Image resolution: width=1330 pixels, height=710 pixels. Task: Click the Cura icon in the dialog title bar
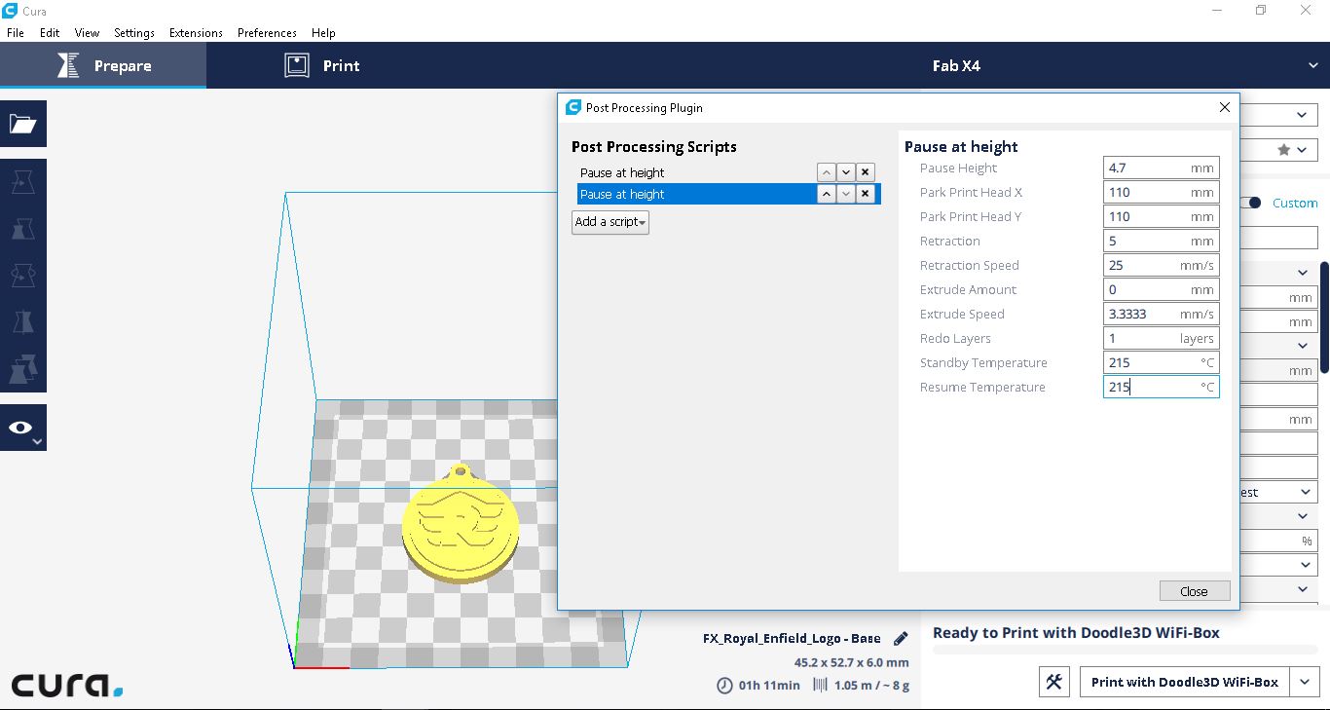573,107
